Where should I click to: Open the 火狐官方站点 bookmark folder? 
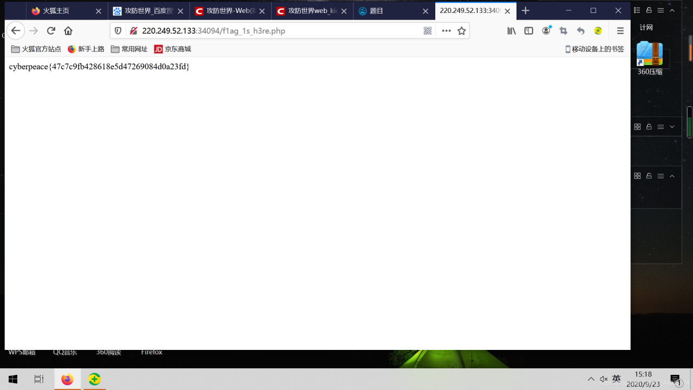pyautogui.click(x=36, y=49)
